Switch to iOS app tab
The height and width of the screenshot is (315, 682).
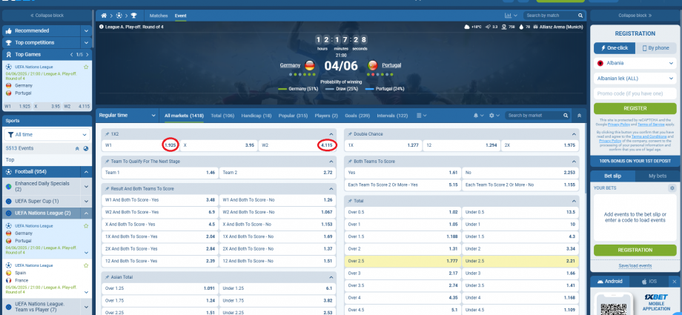(x=649, y=282)
